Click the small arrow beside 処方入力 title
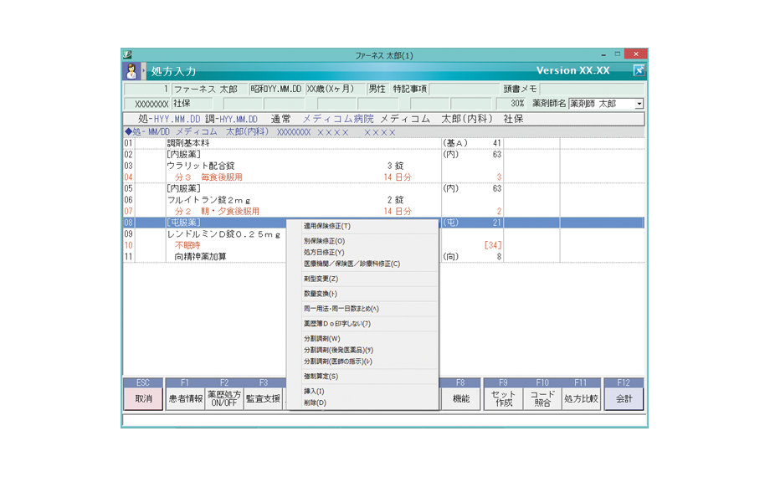Viewport: 770px width, 477px height. coord(145,71)
